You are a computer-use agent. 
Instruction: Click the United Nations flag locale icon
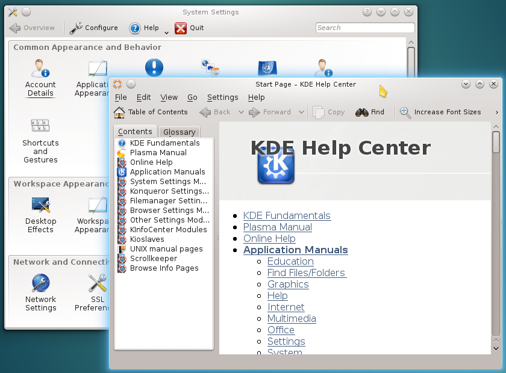(x=267, y=68)
